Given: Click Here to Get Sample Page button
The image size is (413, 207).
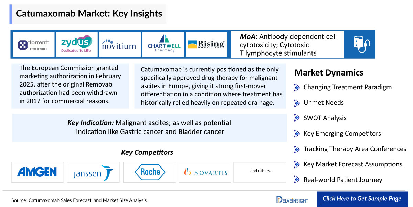Looking at the screenshot, I should [362, 199].
